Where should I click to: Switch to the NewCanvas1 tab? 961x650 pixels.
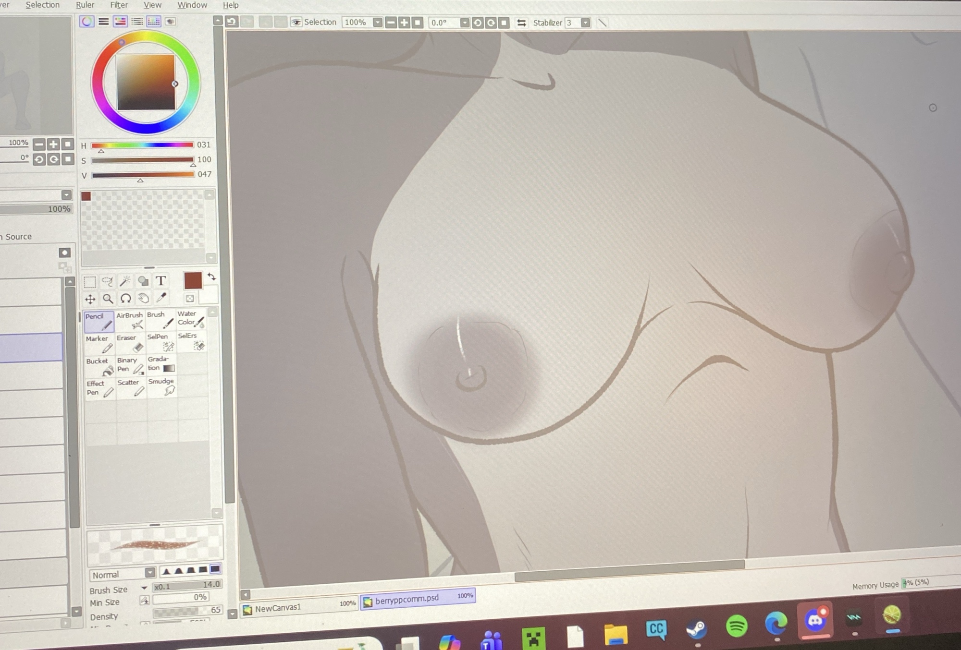278,608
